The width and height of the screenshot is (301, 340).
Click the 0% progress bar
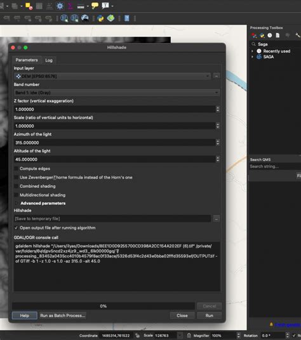pyautogui.click(x=104, y=306)
